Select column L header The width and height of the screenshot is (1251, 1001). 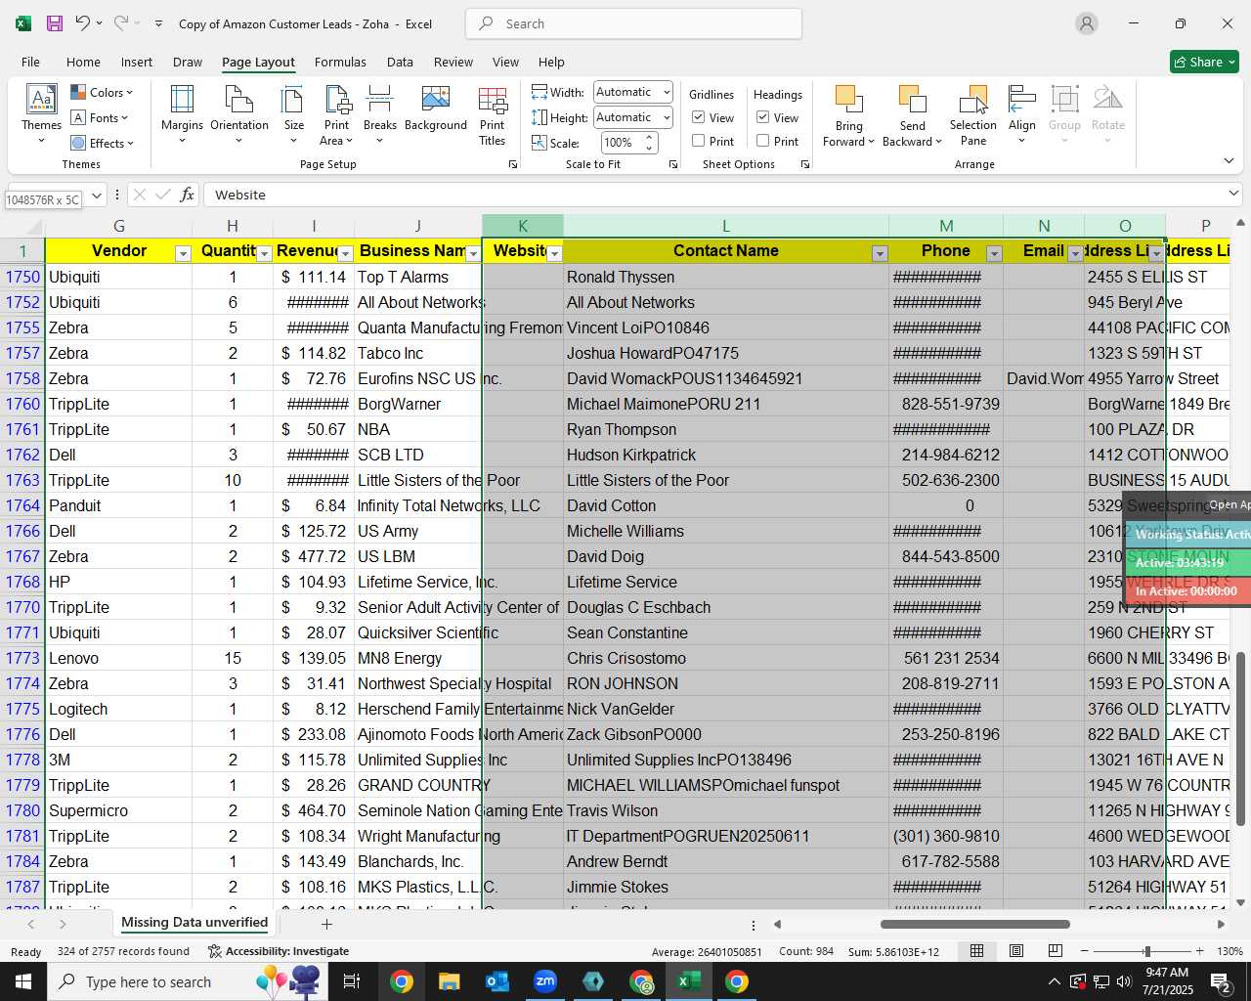click(725, 226)
